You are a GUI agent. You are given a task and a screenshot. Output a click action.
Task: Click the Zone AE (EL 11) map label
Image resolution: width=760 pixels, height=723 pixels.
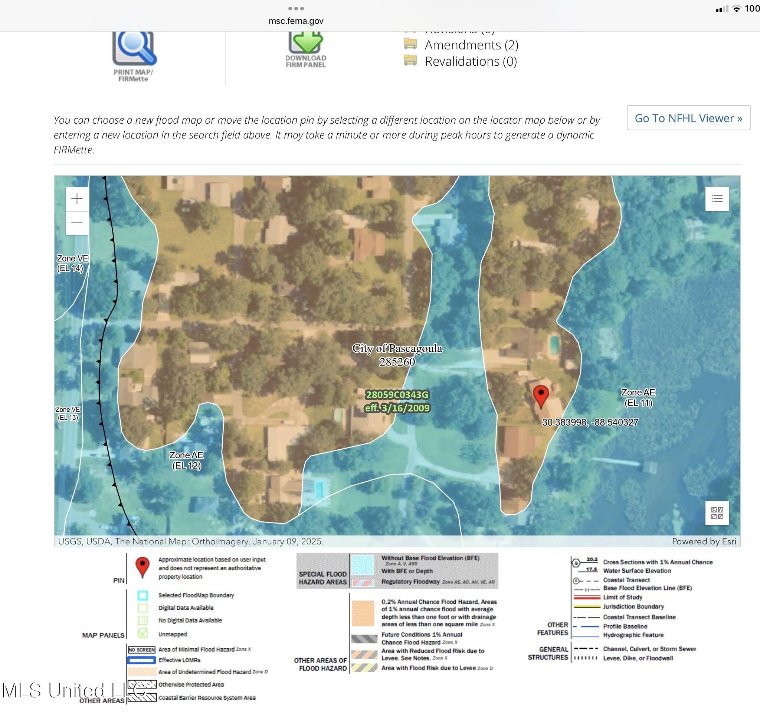638,397
